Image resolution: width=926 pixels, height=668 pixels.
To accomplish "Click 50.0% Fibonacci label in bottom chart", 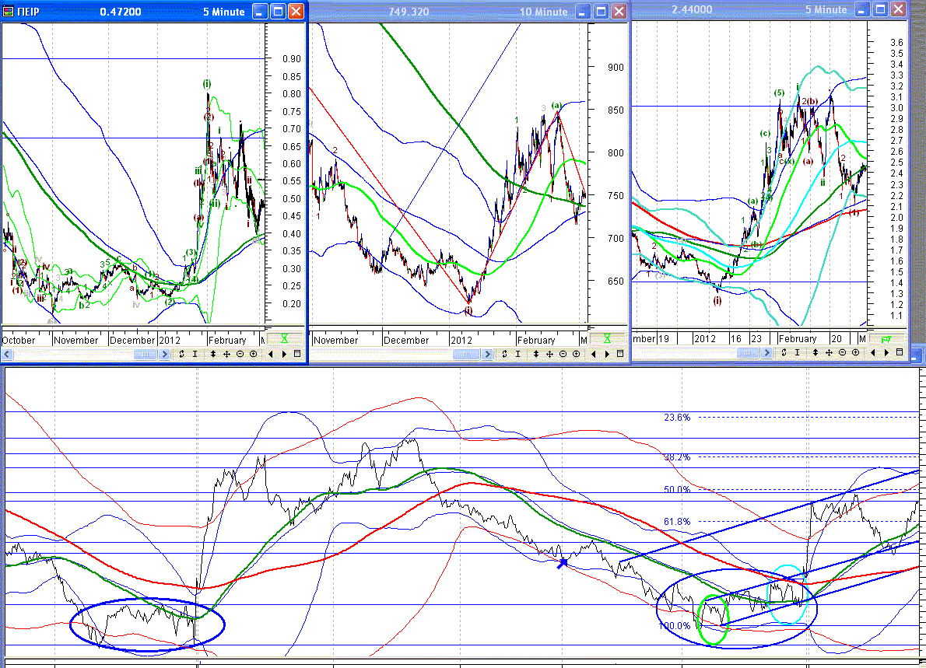I will [677, 490].
